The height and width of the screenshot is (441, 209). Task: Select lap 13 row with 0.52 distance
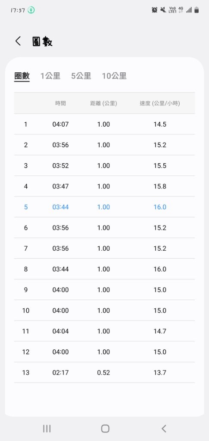coord(104,373)
